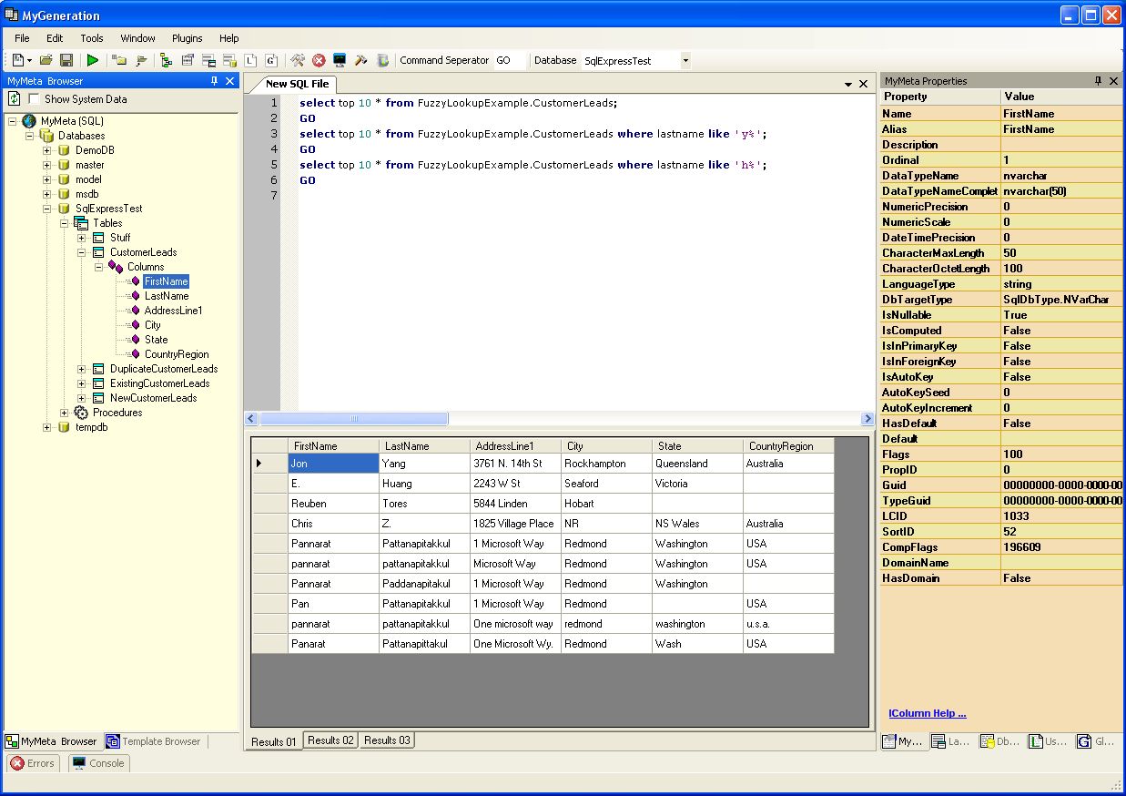Pin the MyMeta Properties panel
This screenshot has width=1126, height=796.
(x=1101, y=80)
